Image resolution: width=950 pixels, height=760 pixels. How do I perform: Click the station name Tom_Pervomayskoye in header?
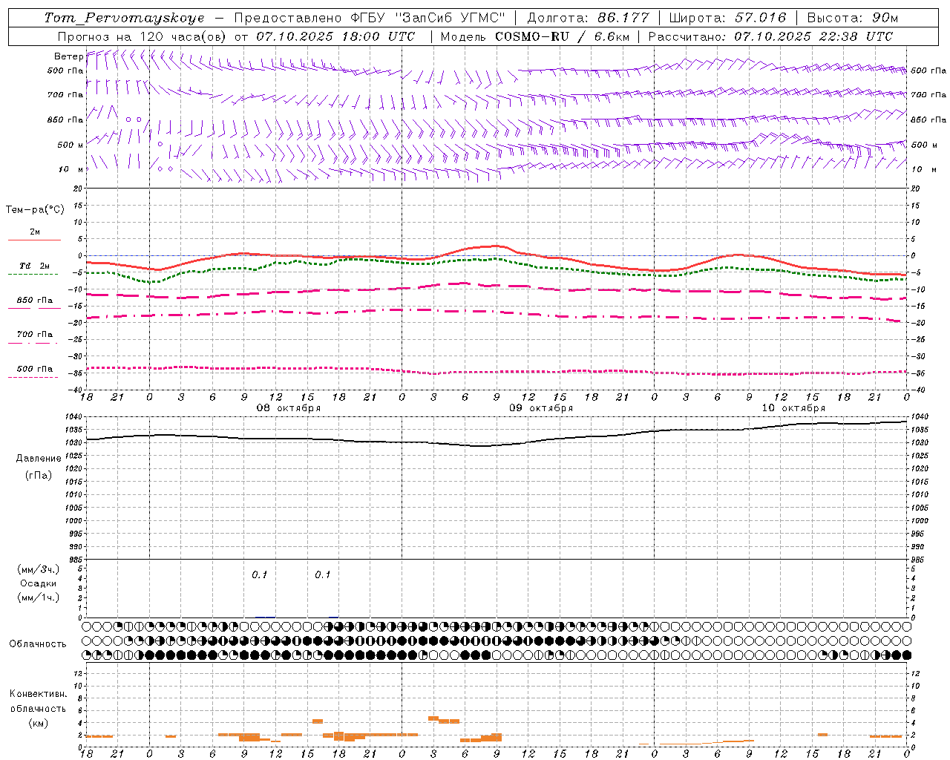[x=124, y=18]
